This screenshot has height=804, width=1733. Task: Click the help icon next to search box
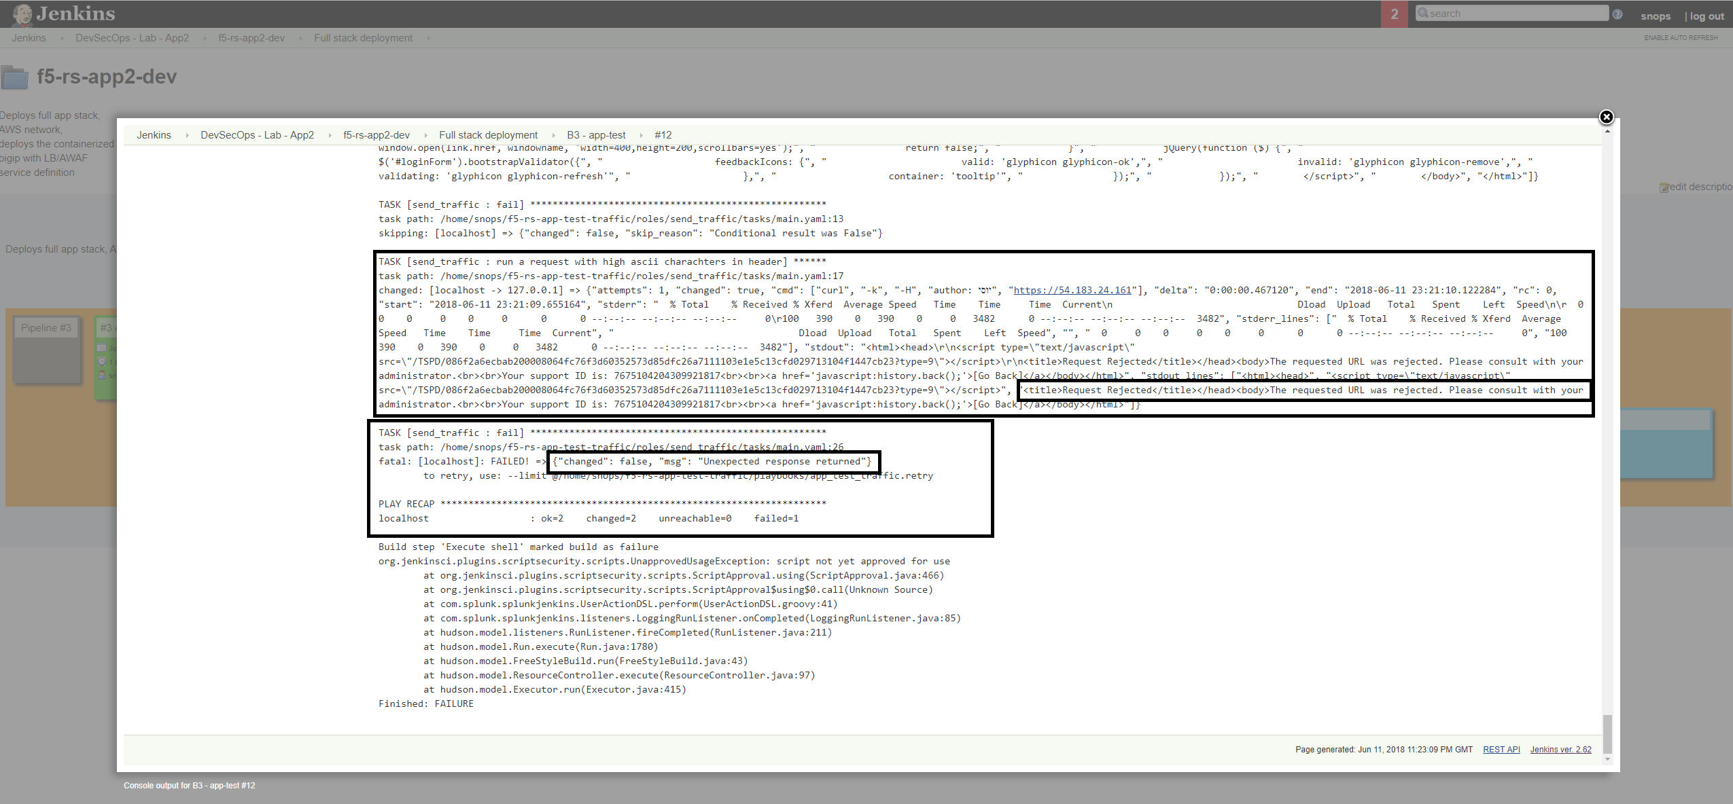(x=1617, y=14)
